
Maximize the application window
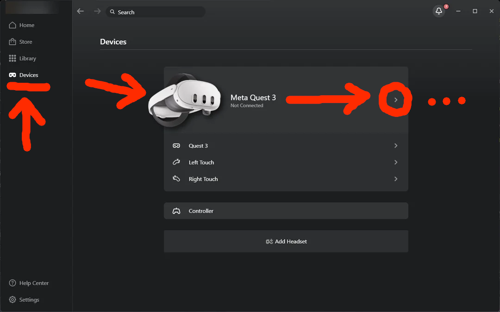475,11
